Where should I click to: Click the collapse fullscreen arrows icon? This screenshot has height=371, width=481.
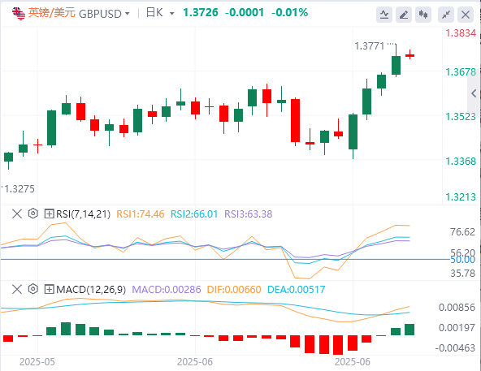446,15
